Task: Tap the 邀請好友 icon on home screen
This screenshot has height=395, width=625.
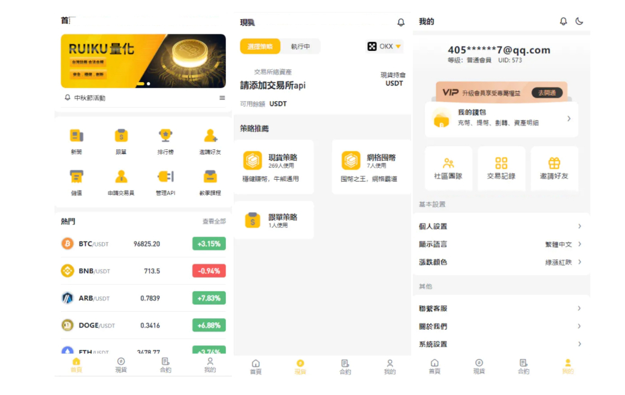Action: (x=210, y=136)
